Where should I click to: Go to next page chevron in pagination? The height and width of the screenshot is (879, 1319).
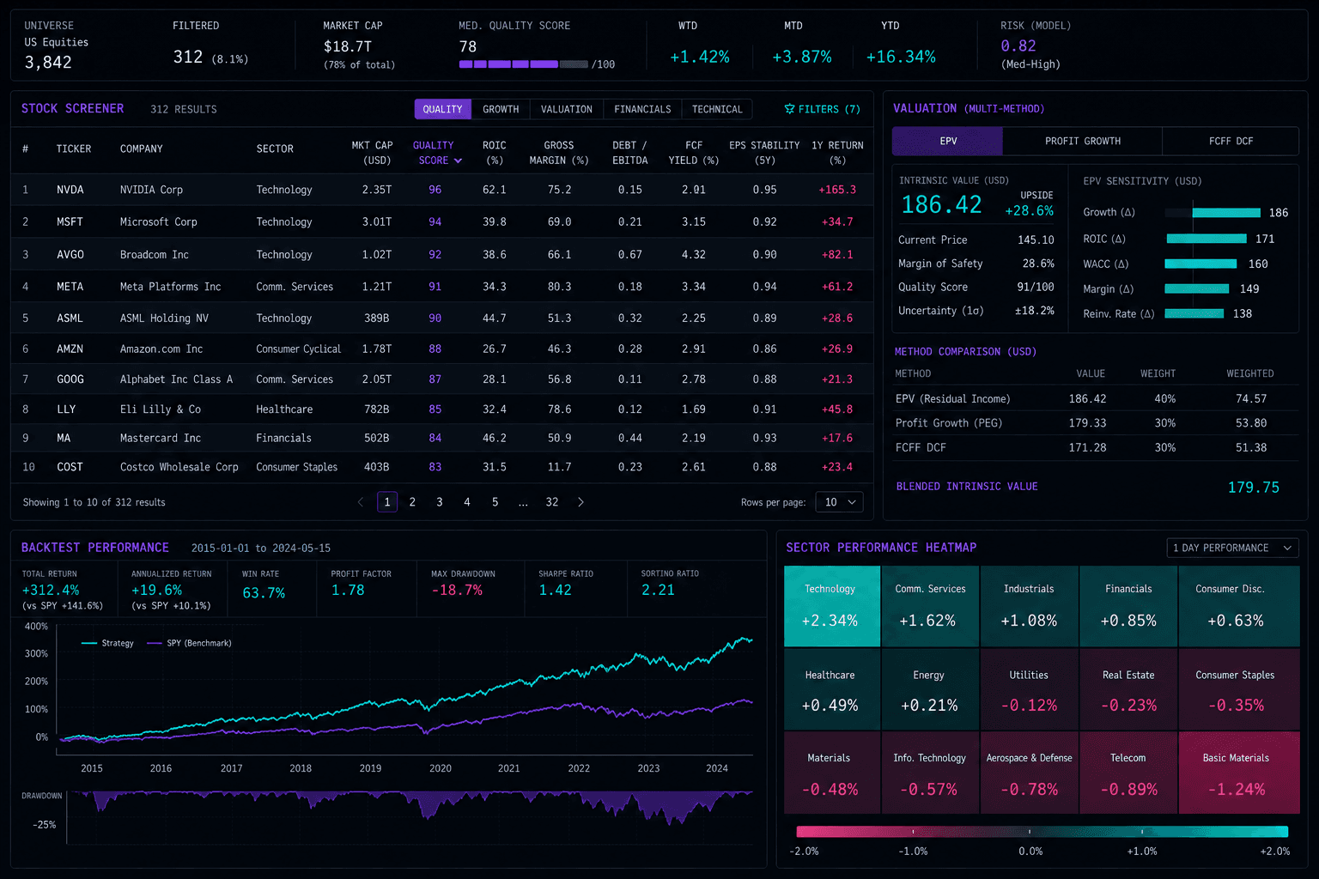click(x=580, y=502)
